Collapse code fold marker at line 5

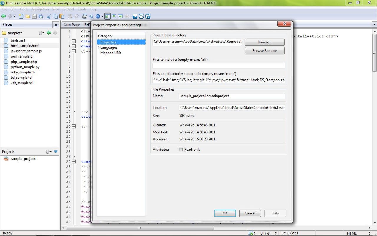(x=74, y=51)
